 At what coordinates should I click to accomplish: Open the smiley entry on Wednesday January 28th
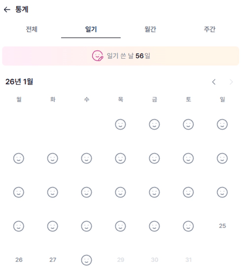[87, 260]
